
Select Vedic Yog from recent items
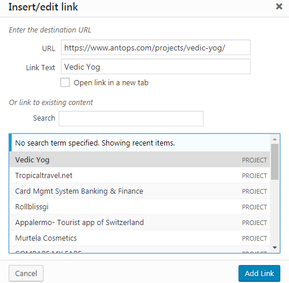[140, 159]
